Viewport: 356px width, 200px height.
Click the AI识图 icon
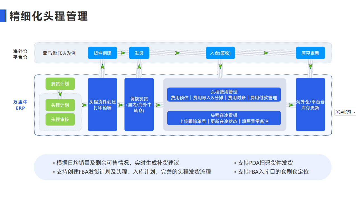pos(338,112)
